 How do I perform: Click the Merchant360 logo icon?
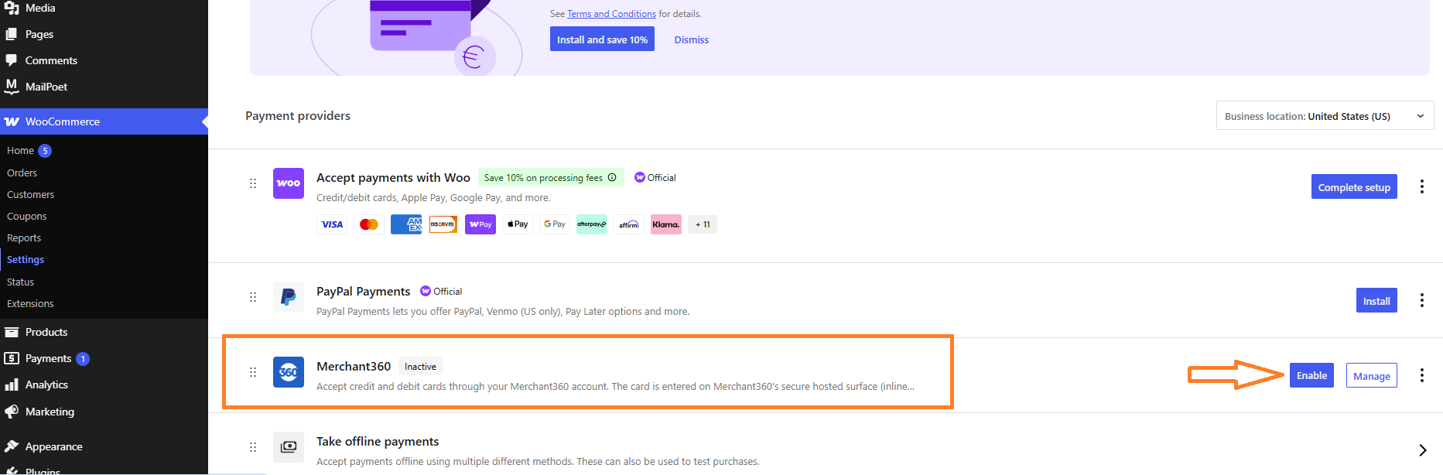point(289,372)
